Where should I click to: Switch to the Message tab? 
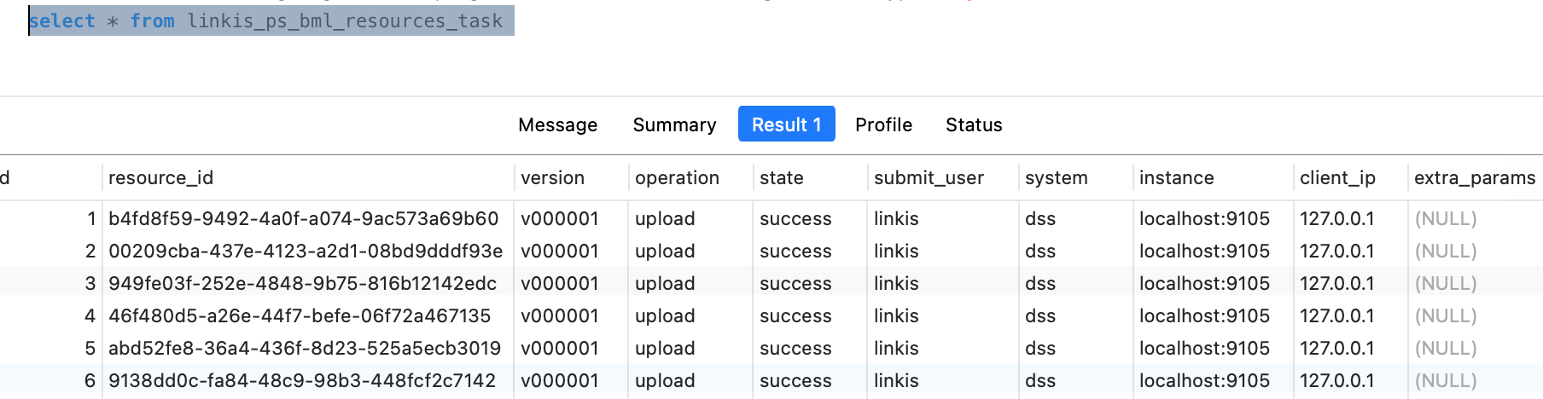(x=557, y=124)
